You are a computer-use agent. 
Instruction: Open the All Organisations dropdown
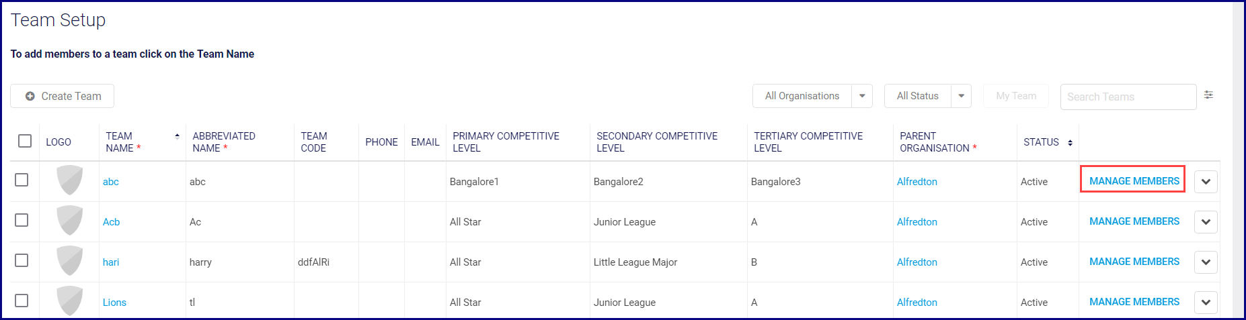tap(861, 96)
